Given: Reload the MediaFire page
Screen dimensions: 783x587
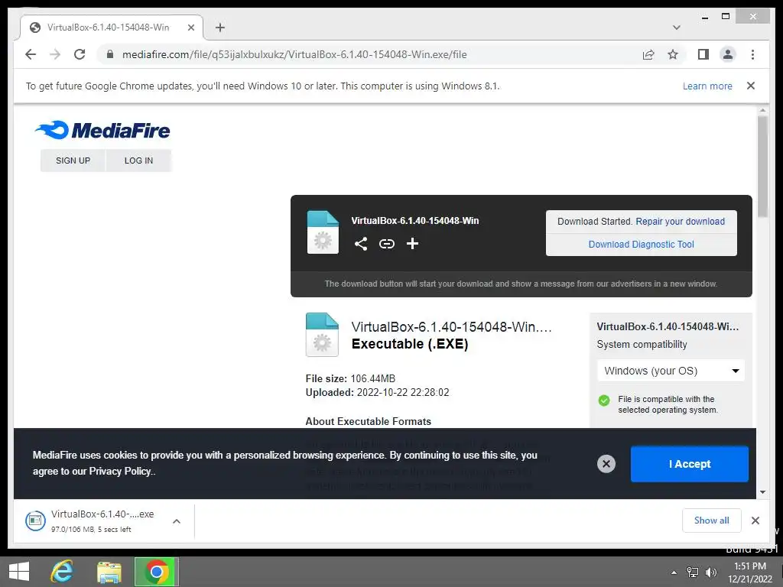Looking at the screenshot, I should (80, 54).
